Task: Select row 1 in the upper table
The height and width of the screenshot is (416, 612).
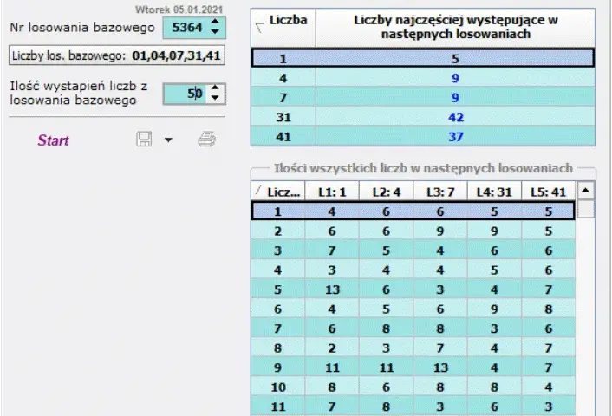Action: click(423, 58)
